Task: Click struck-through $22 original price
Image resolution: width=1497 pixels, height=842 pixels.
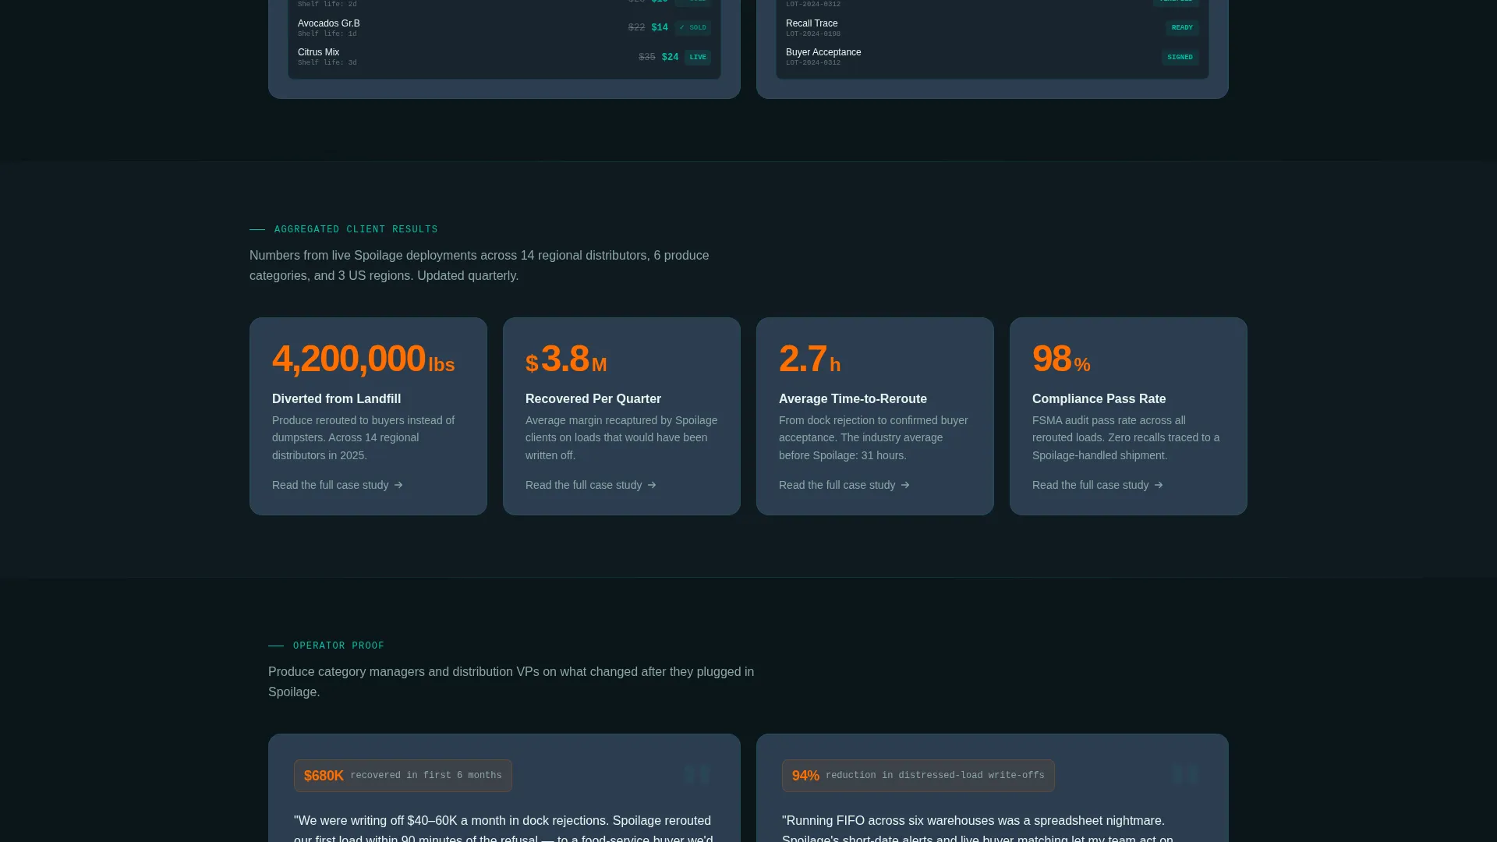Action: coord(636,27)
